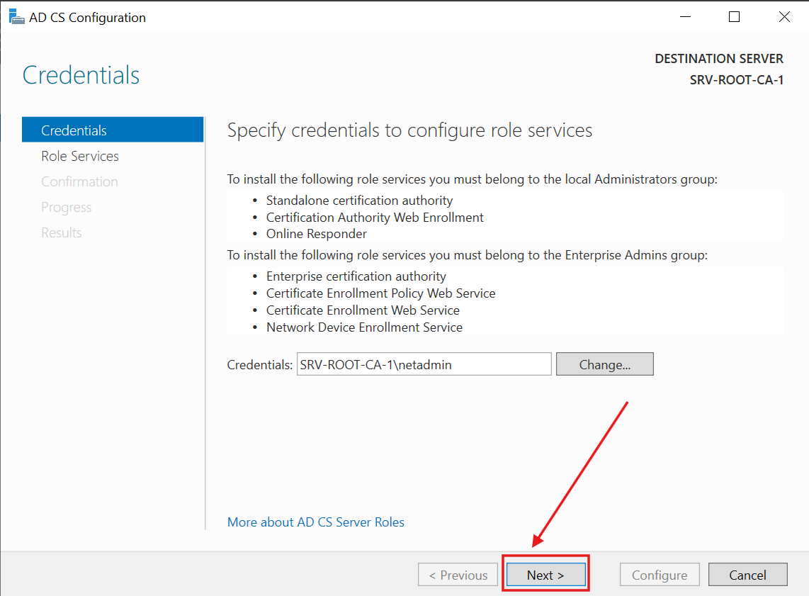Click the Progress step label

(66, 207)
